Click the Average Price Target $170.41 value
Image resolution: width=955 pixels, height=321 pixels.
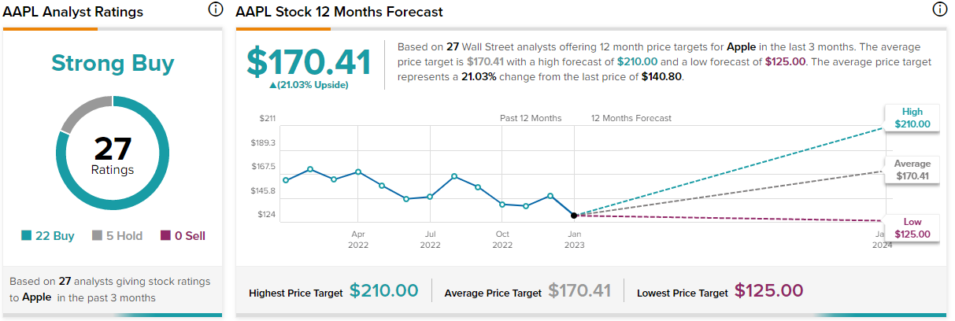579,291
